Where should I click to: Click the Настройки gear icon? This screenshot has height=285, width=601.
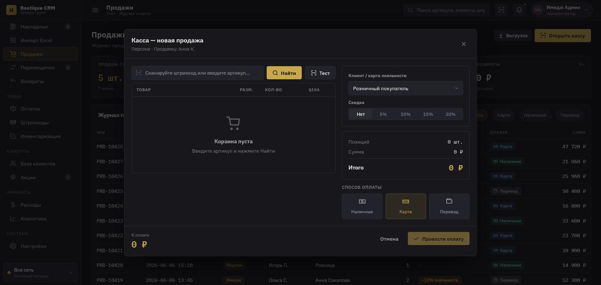coord(13,246)
